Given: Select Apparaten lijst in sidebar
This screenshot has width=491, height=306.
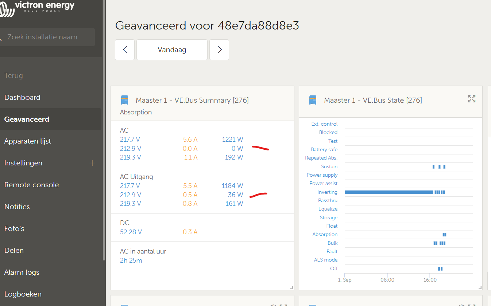Looking at the screenshot, I should pyautogui.click(x=28, y=141).
